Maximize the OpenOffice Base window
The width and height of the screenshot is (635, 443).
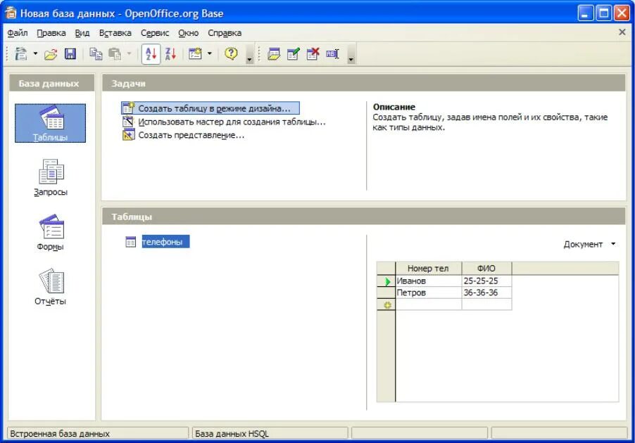tap(604, 13)
